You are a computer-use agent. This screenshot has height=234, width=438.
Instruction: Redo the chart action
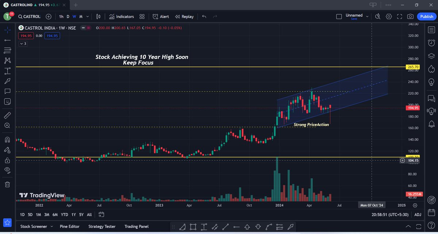click(215, 16)
